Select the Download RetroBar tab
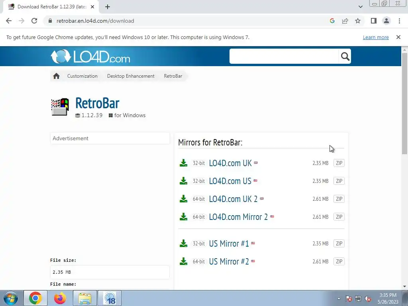The image size is (408, 306). pos(51,7)
